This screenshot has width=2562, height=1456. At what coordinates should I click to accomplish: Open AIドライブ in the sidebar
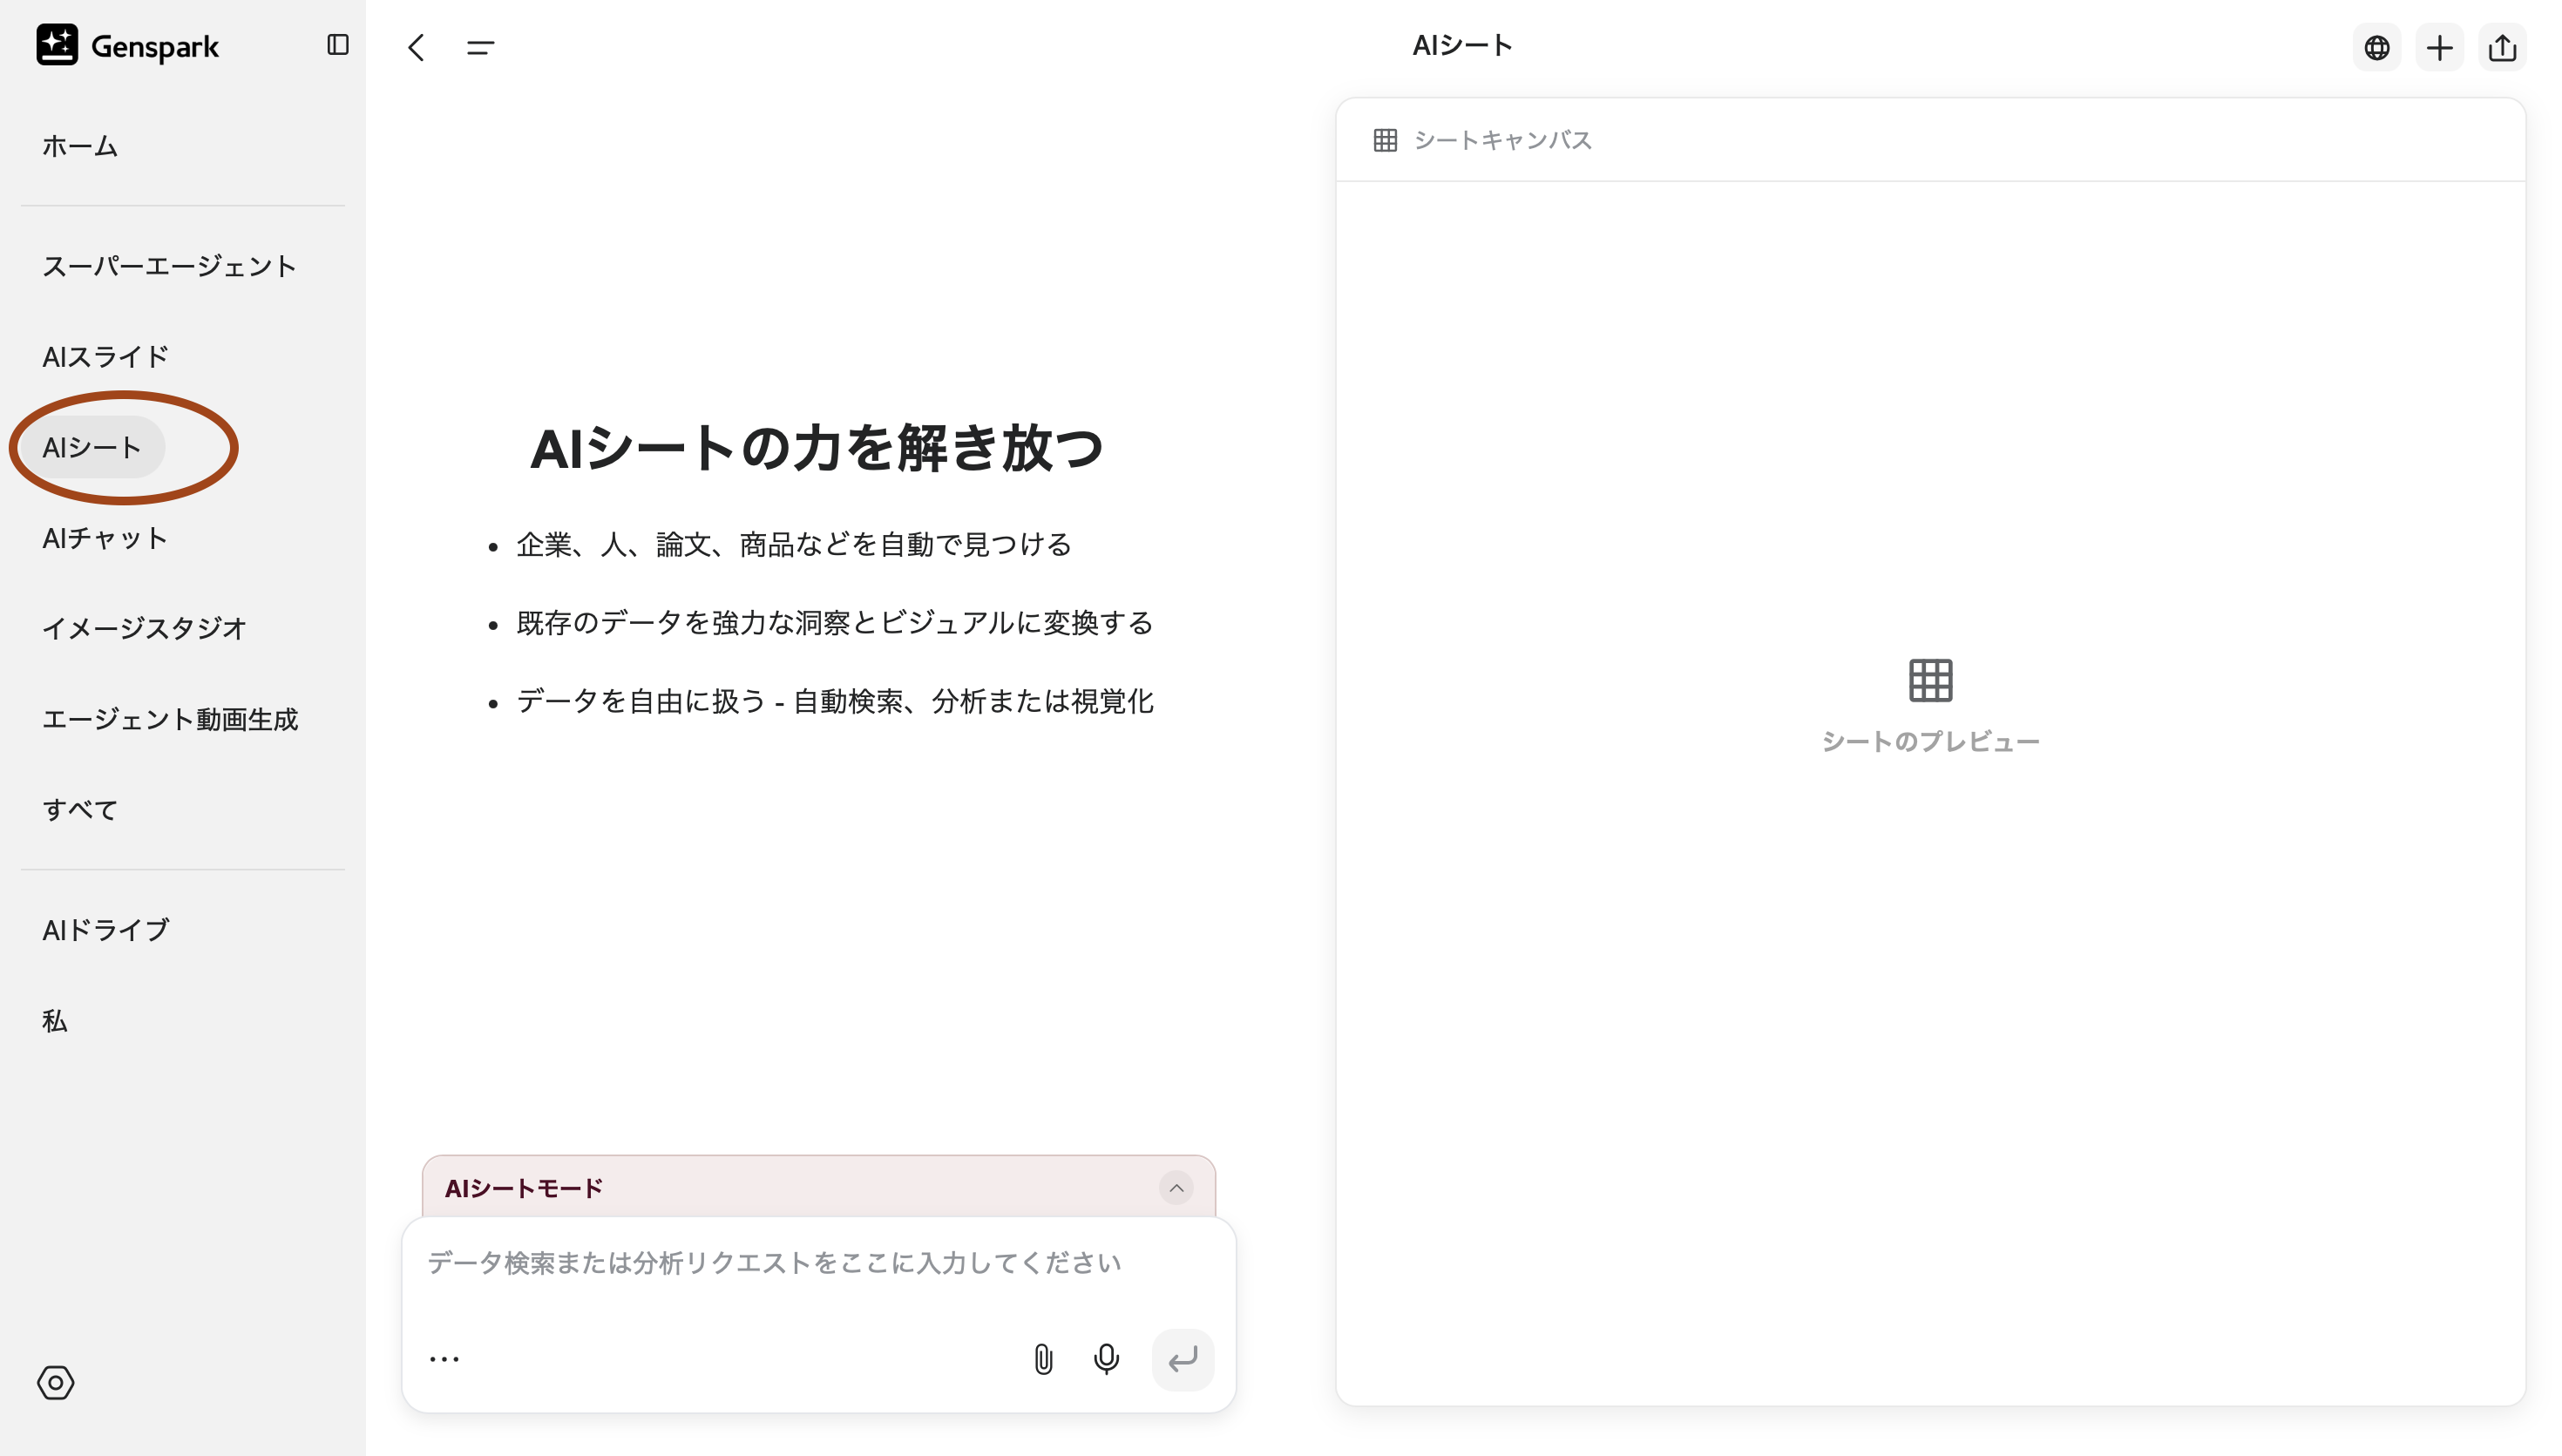pos(106,930)
